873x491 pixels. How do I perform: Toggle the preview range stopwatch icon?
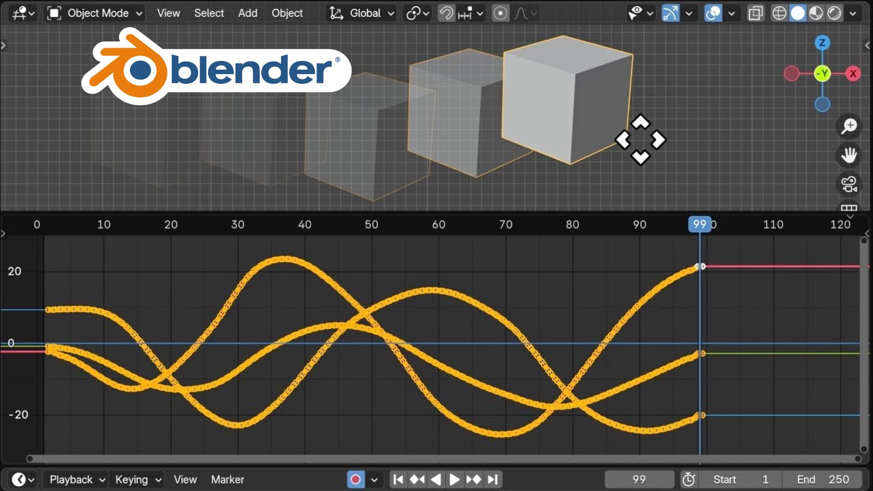688,480
